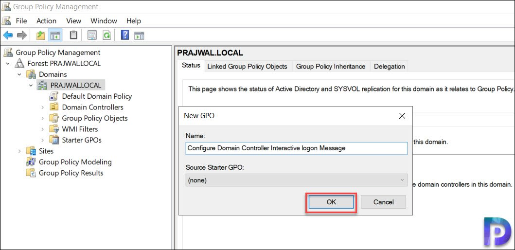The width and height of the screenshot is (515, 250).
Task: Open Help via the question mark icon
Action: click(x=125, y=35)
